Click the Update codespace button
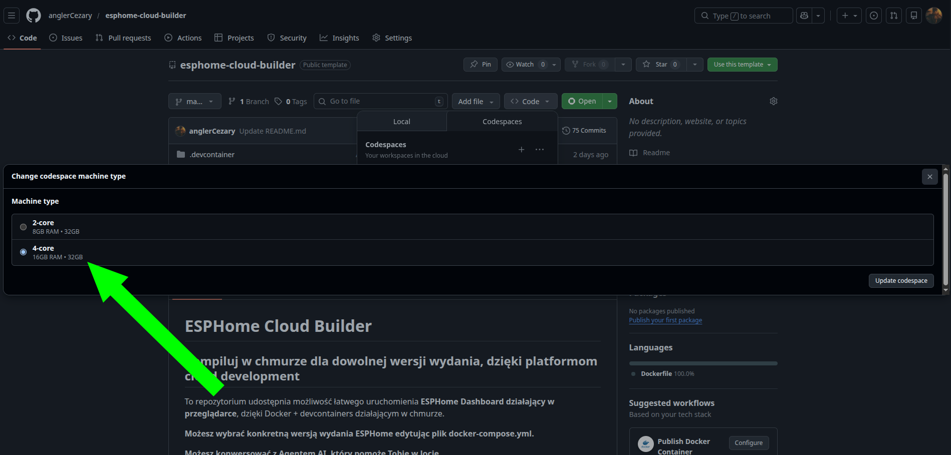The width and height of the screenshot is (951, 455). pyautogui.click(x=901, y=281)
